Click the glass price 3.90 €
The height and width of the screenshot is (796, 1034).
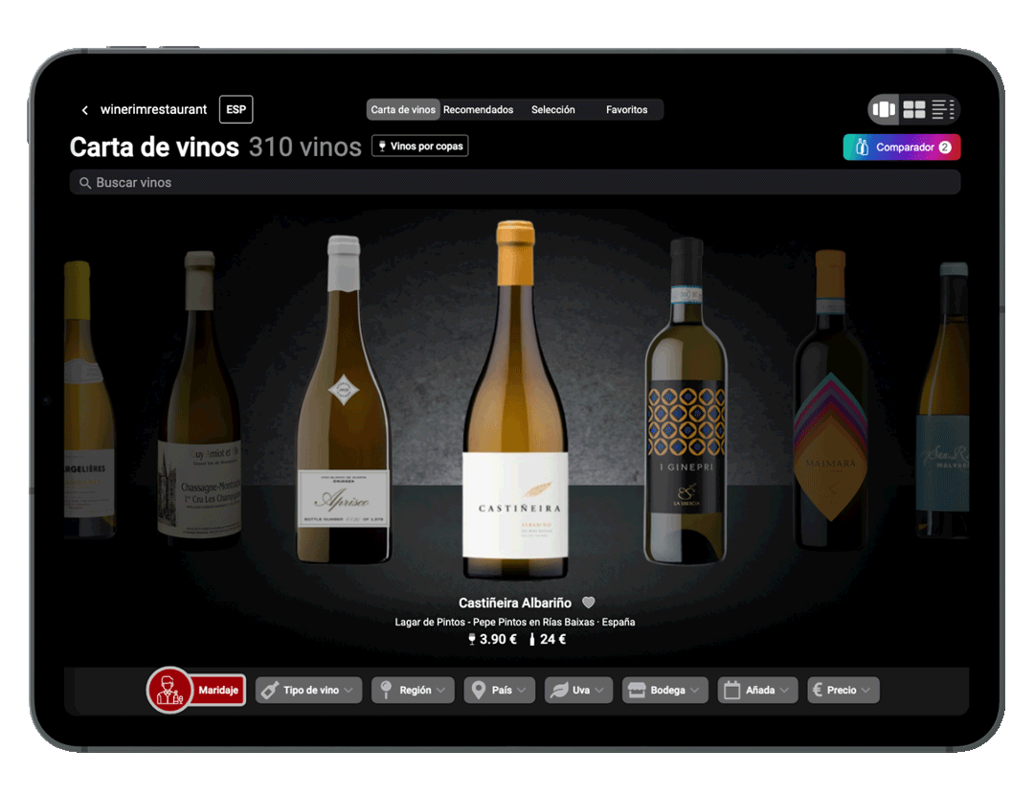point(492,639)
